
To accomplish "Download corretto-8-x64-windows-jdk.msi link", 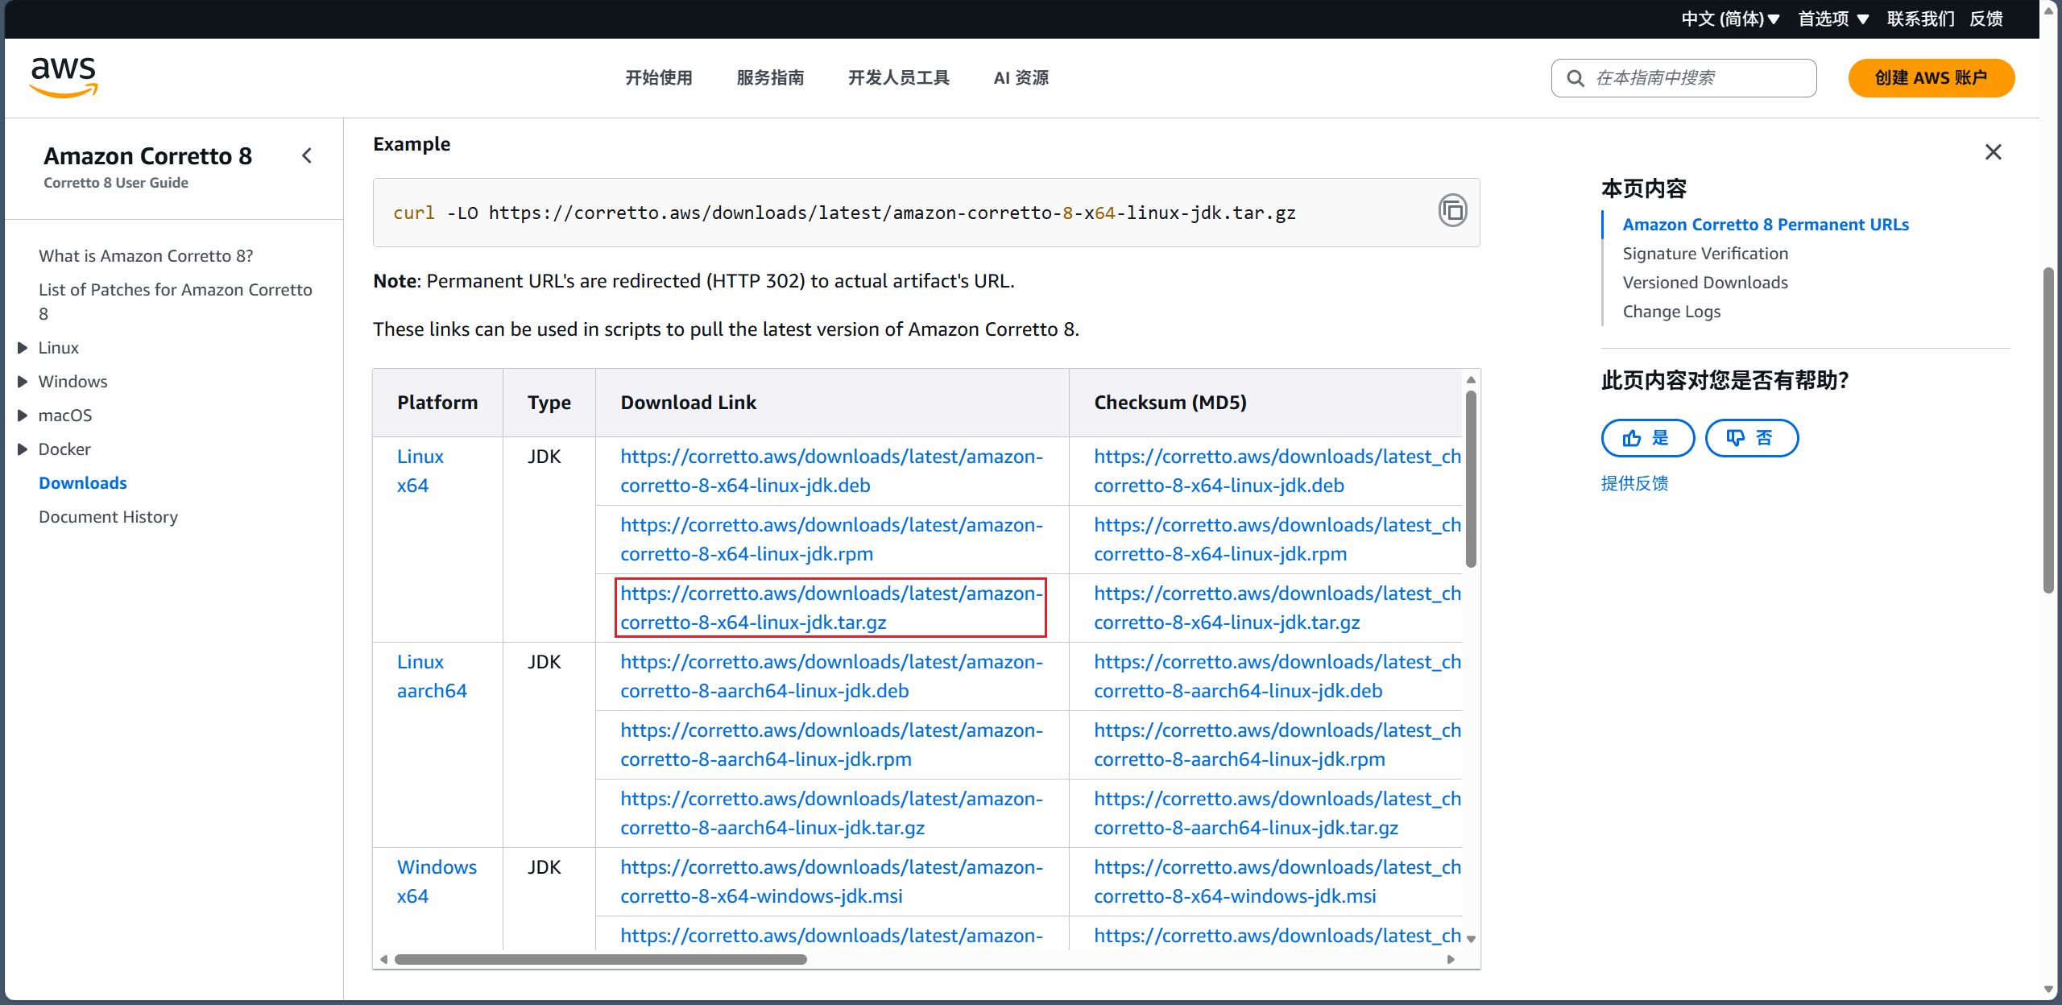I will coord(831,882).
